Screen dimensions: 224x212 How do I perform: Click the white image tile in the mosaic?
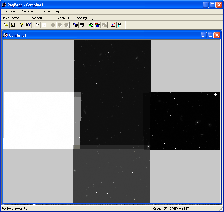(38, 120)
